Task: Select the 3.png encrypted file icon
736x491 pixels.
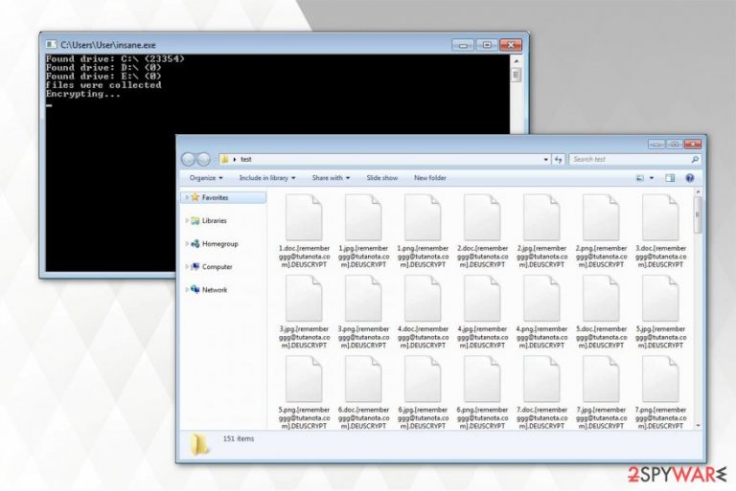Action: [x=363, y=299]
